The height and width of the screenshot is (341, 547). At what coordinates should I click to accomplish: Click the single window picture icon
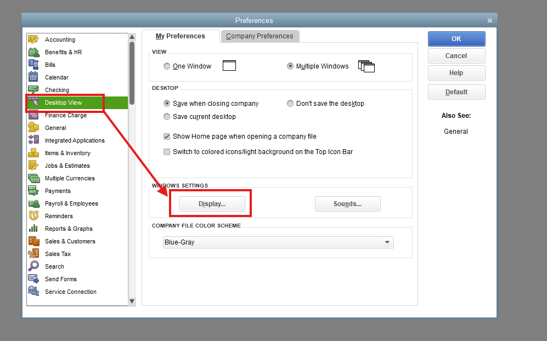tap(229, 66)
